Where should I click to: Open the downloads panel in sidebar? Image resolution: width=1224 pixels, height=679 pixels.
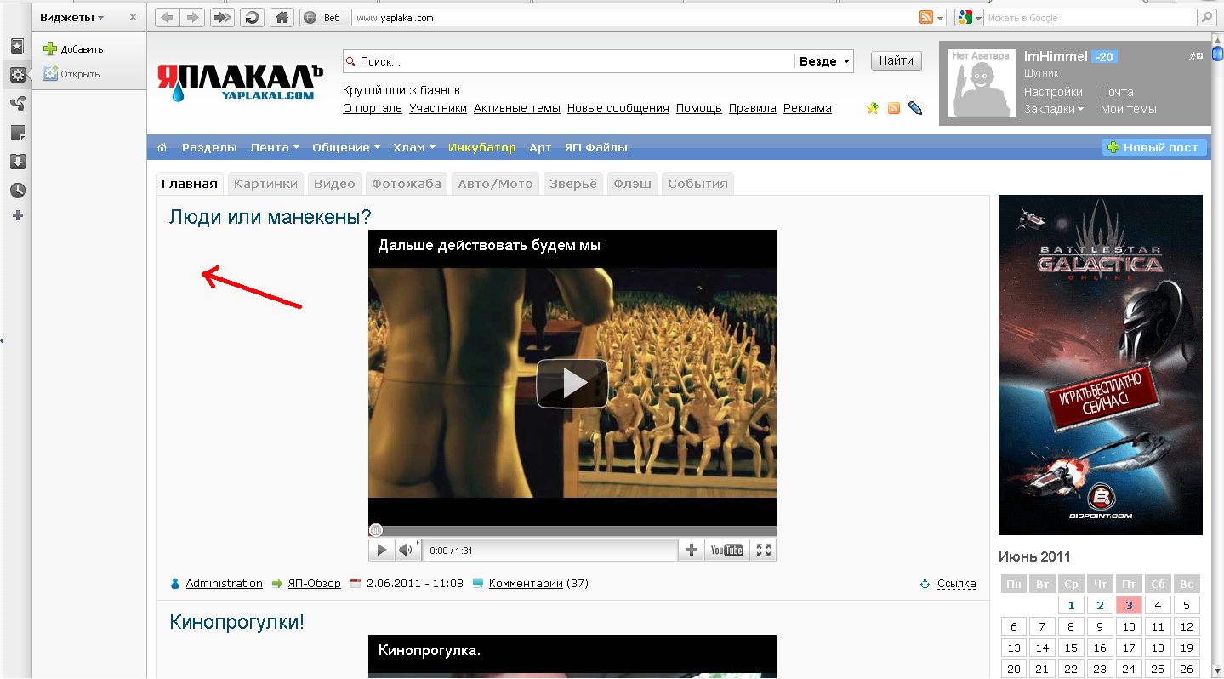tap(17, 162)
